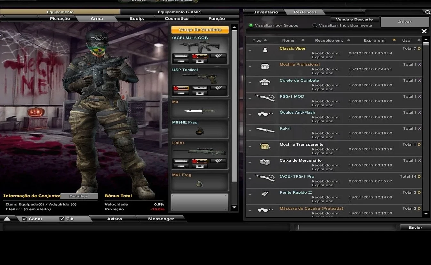The width and height of the screenshot is (431, 265).
Task: Sort by the Tipo column arrow
Action: pos(265,40)
